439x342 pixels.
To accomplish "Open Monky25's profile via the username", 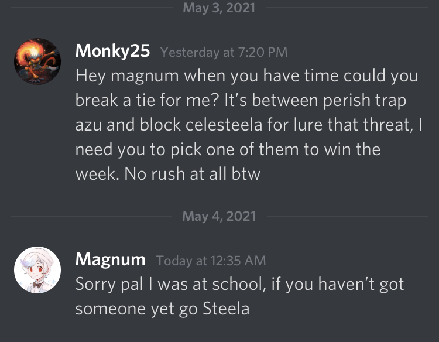I will coord(113,51).
